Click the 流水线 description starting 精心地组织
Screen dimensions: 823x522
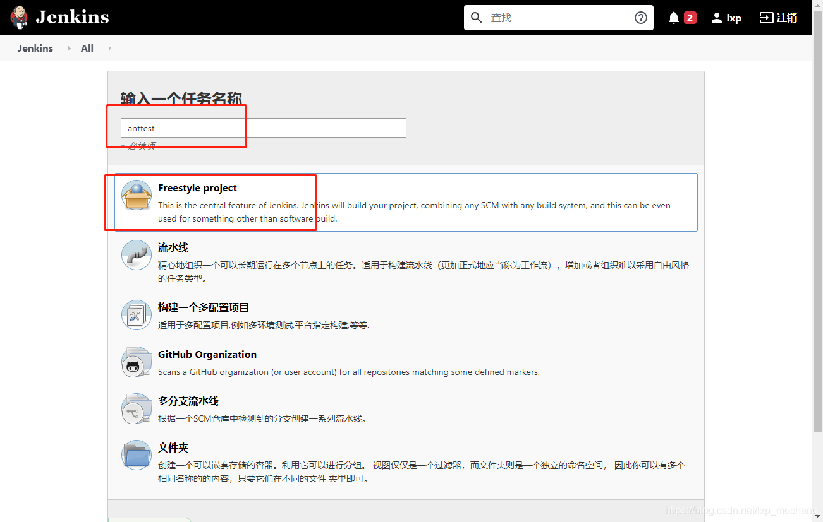pyautogui.click(x=424, y=271)
